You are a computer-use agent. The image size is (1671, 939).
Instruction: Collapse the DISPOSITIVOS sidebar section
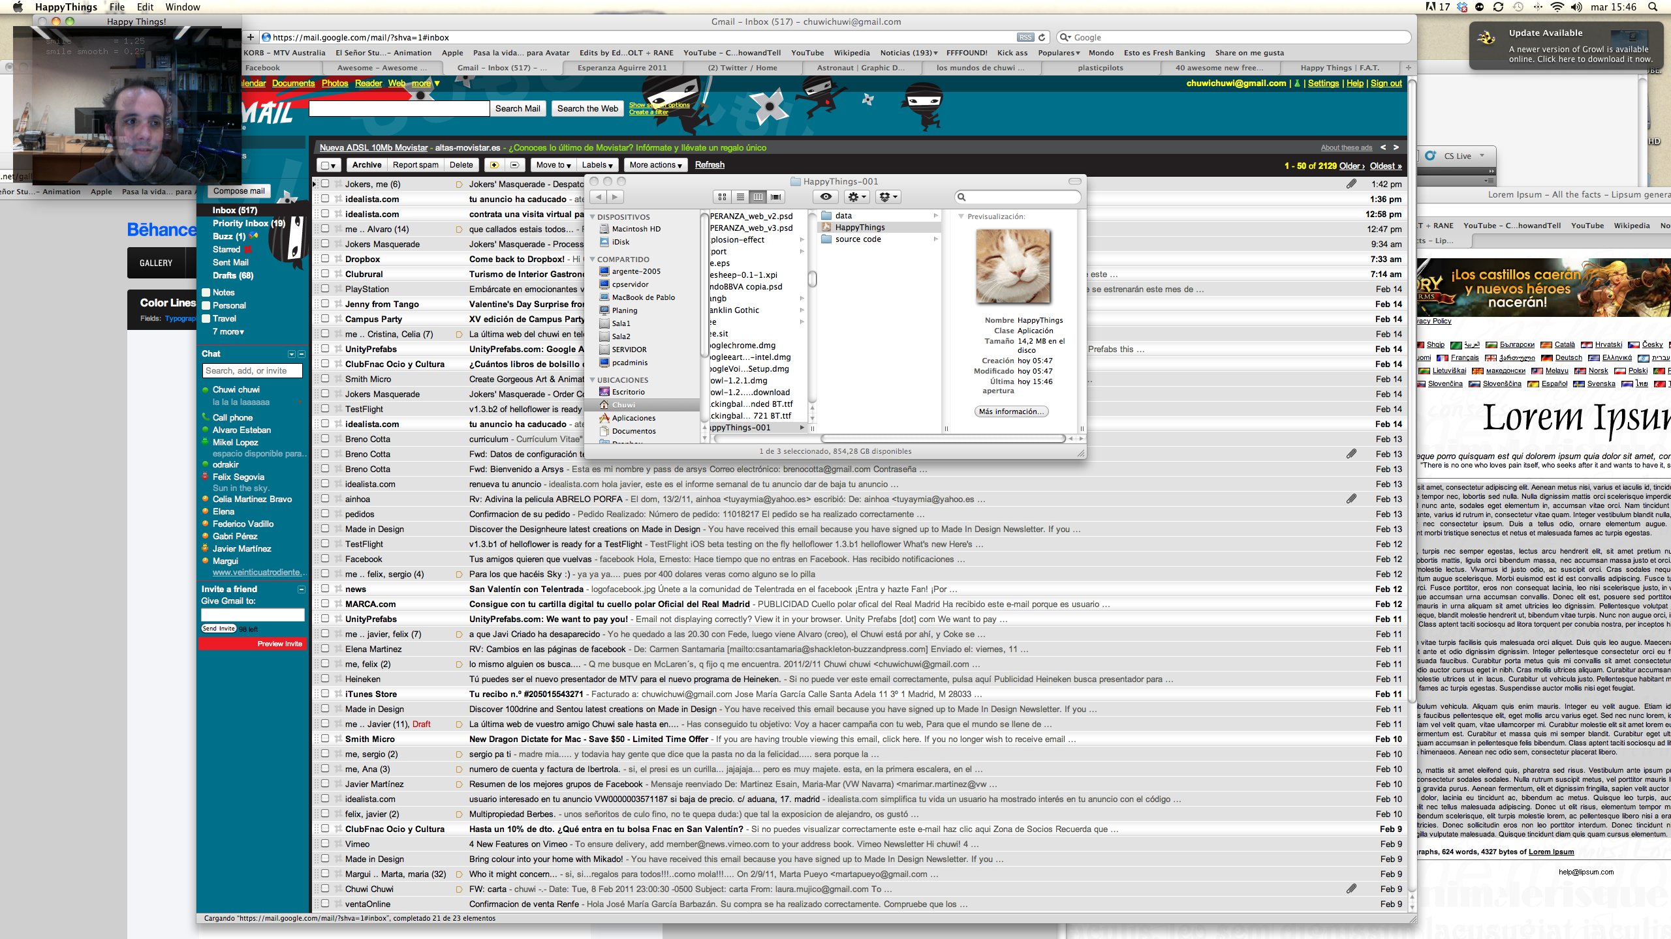(x=593, y=217)
